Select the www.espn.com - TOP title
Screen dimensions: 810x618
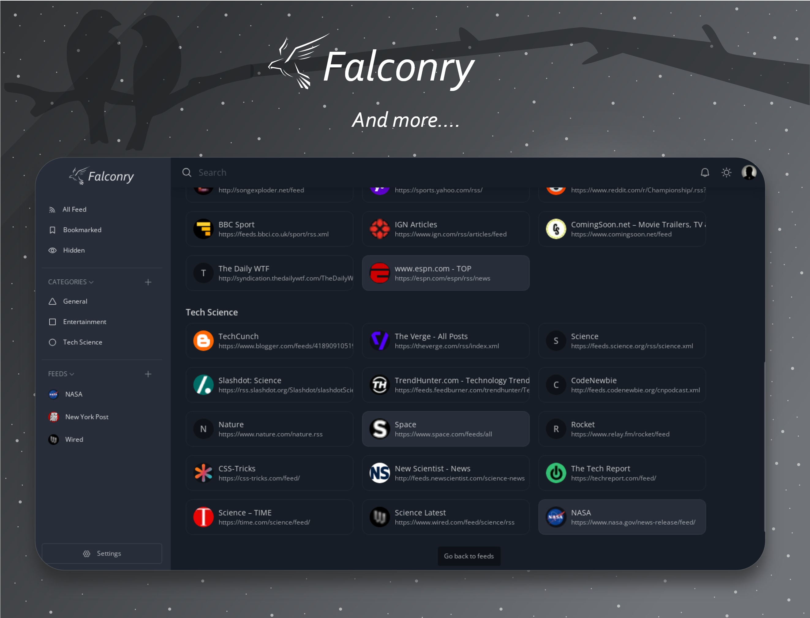[x=433, y=269]
